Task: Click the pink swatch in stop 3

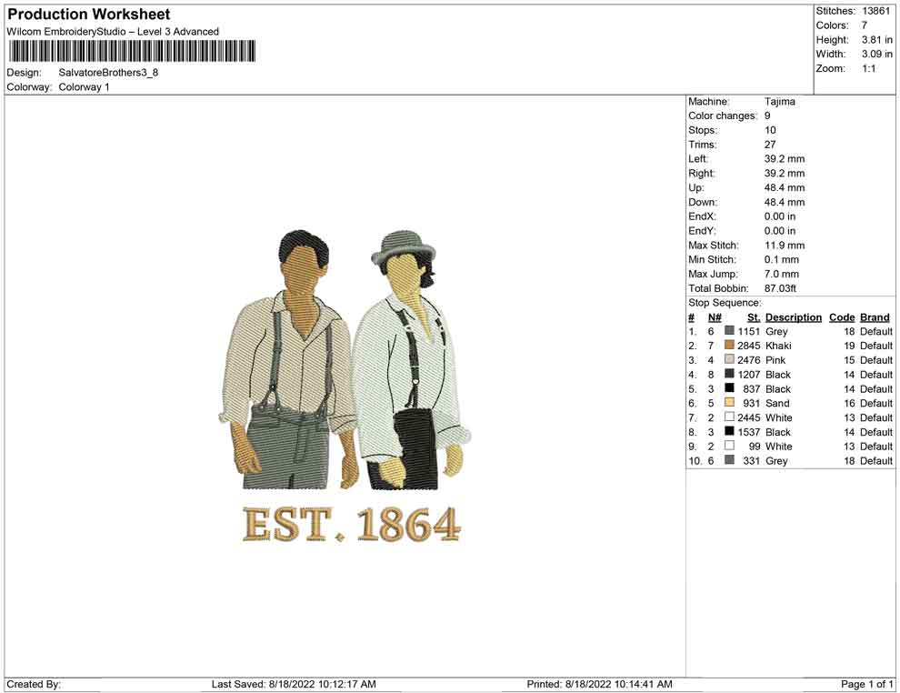Action: pyautogui.click(x=729, y=359)
